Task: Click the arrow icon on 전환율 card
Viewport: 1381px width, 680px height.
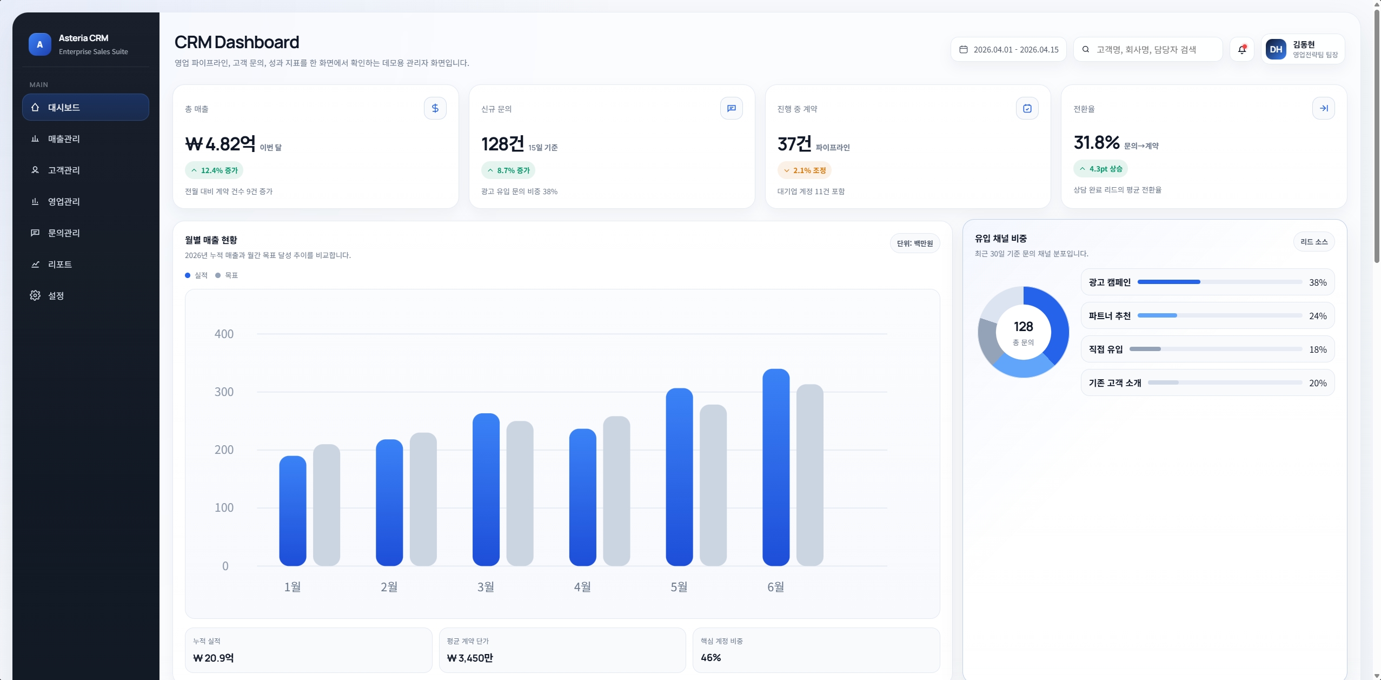Action: 1323,108
